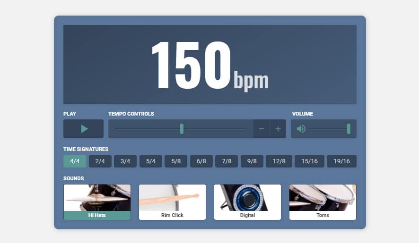Click the SOUNDS heading
Viewport: 419px width, 243px height.
tap(73, 178)
